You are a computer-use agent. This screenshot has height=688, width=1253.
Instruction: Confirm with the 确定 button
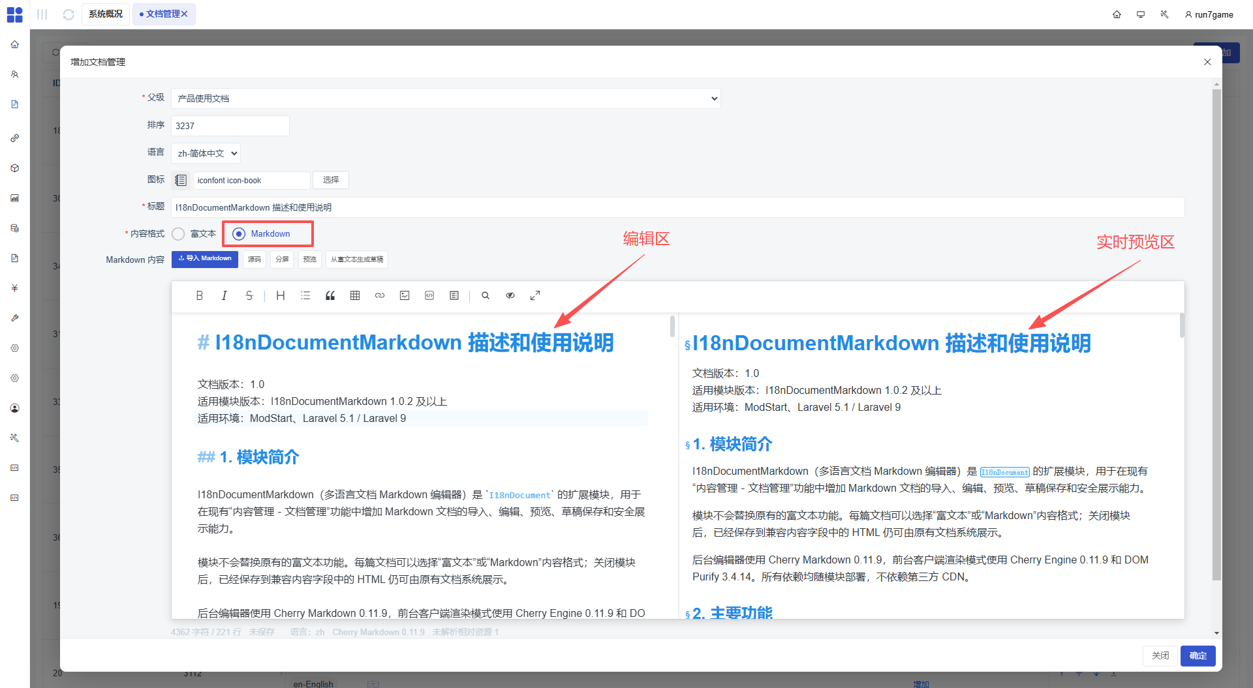(1198, 655)
